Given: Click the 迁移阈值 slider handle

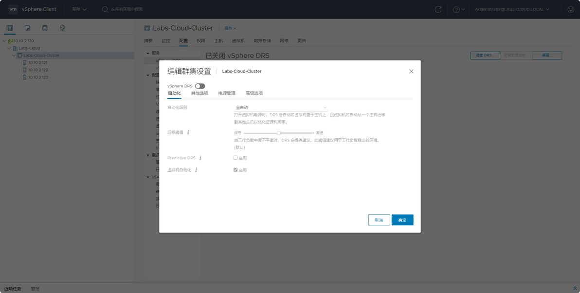Looking at the screenshot, I should tap(279, 133).
